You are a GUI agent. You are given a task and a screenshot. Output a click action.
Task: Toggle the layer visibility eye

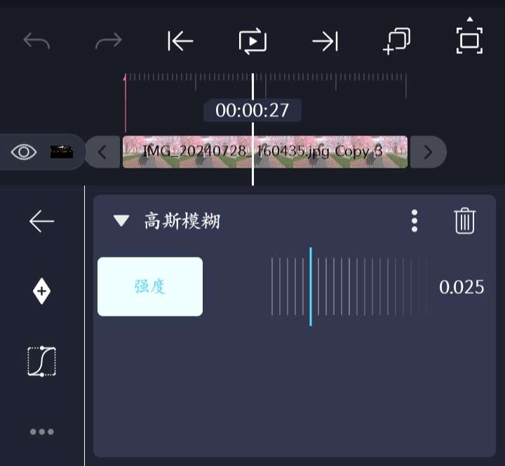[24, 152]
